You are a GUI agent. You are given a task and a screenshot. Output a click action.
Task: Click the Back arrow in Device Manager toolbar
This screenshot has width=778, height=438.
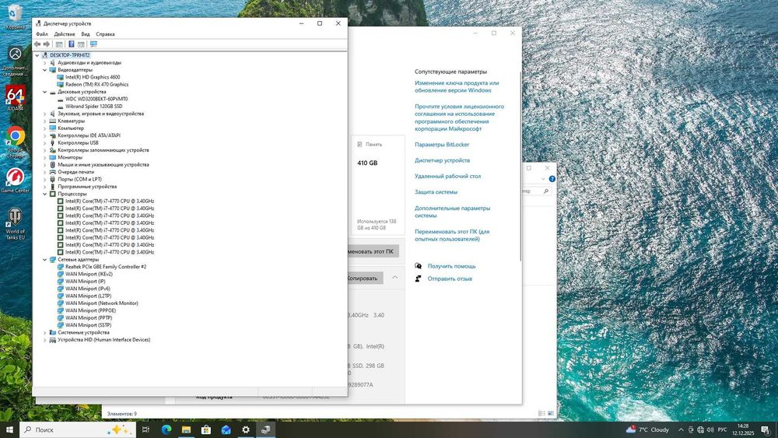tap(37, 44)
